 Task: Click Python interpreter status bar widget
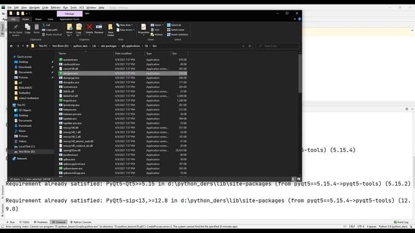pos(393,227)
